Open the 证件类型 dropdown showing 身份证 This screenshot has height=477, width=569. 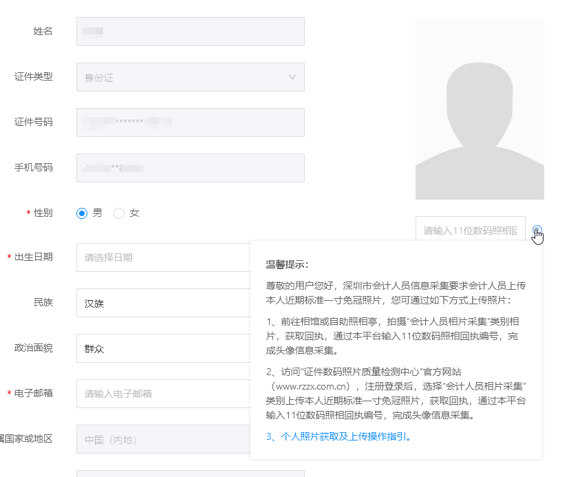pyautogui.click(x=190, y=77)
